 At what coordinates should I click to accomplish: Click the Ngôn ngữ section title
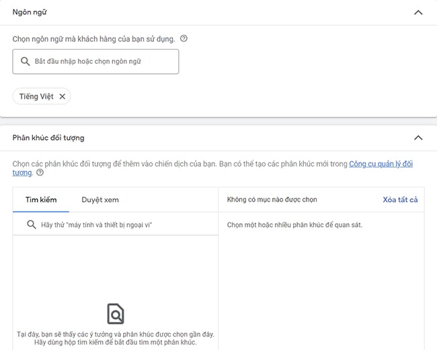click(x=30, y=13)
